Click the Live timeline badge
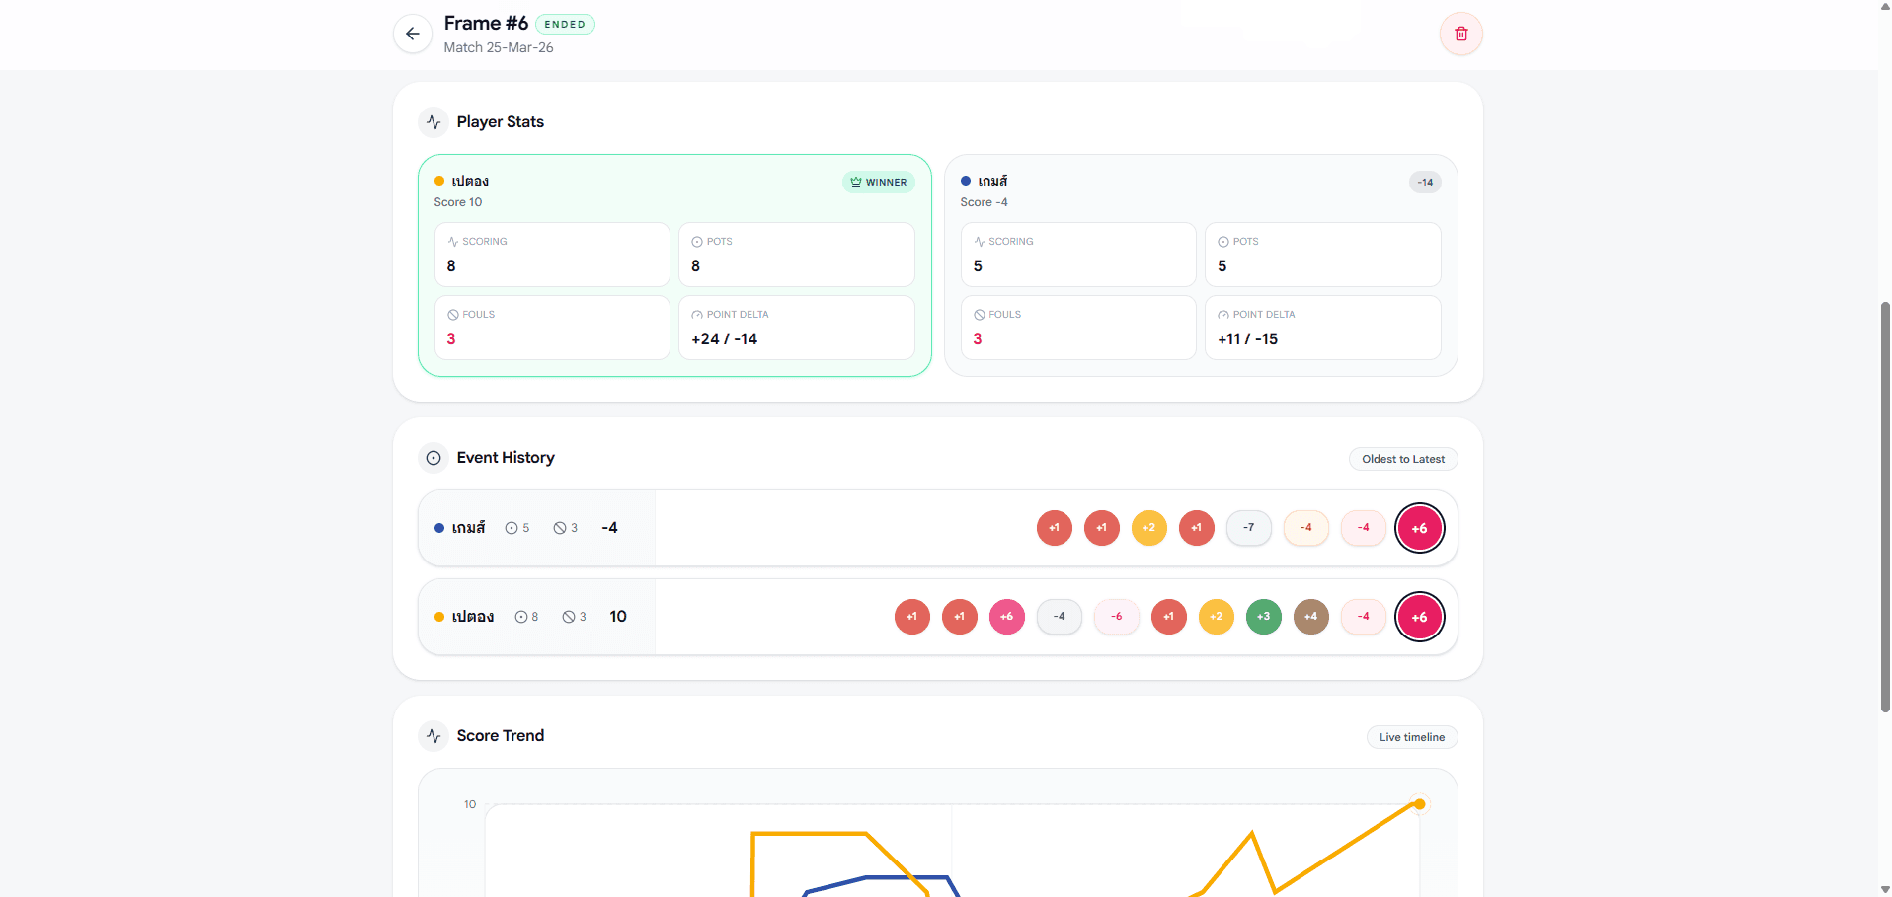Screen dimensions: 1892x897 click(1411, 737)
